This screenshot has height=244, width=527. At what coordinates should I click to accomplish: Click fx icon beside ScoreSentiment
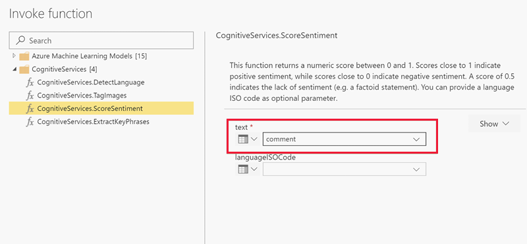pos(30,109)
